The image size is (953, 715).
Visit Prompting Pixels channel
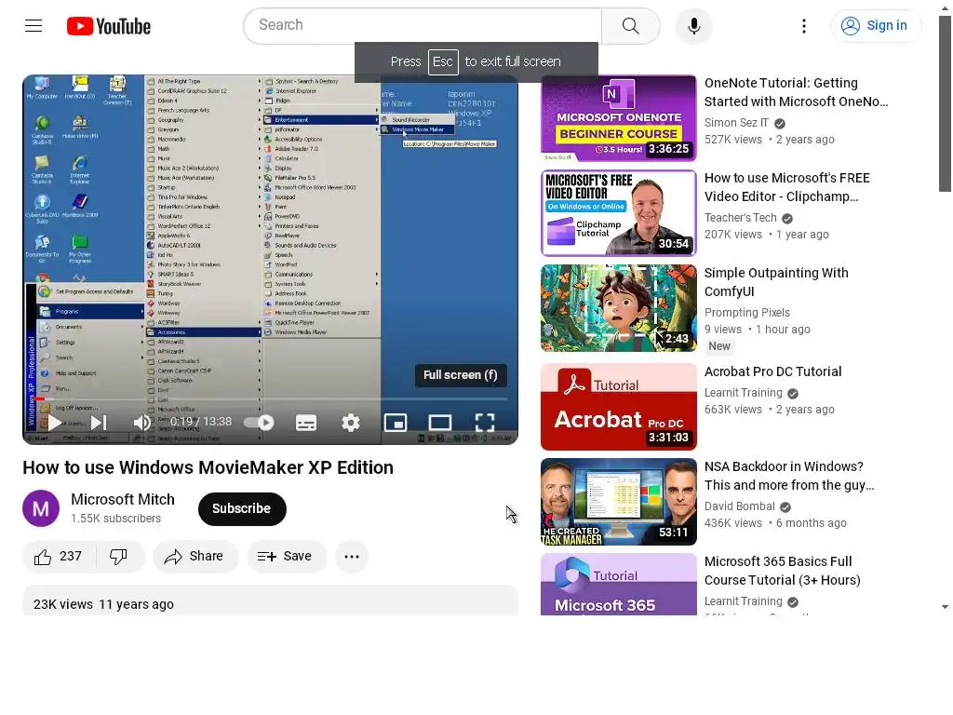(747, 313)
